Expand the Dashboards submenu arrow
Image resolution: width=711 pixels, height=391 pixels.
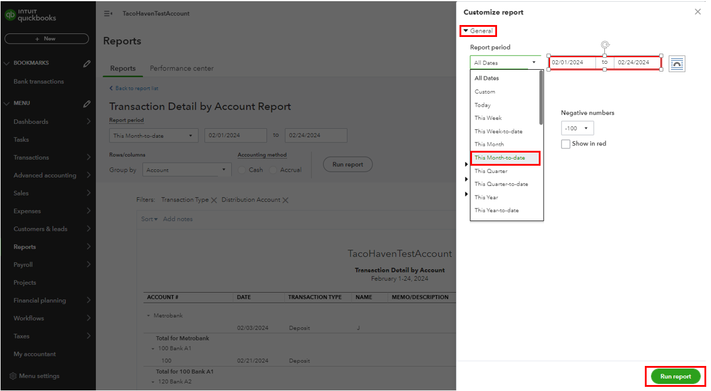pyautogui.click(x=88, y=122)
